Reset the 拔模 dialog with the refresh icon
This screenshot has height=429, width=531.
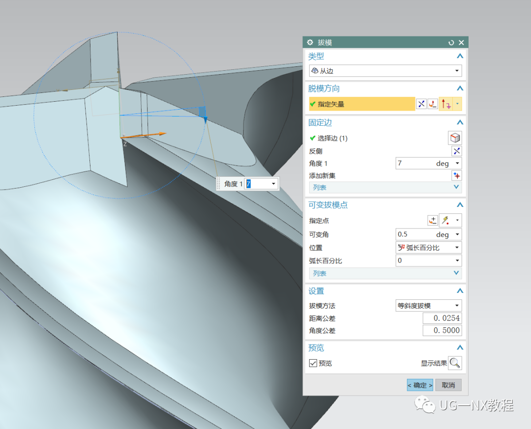pyautogui.click(x=451, y=43)
